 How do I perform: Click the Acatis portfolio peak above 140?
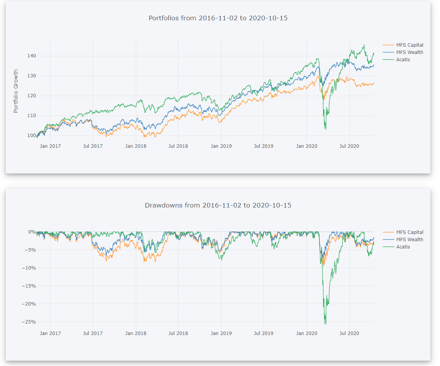coord(363,45)
